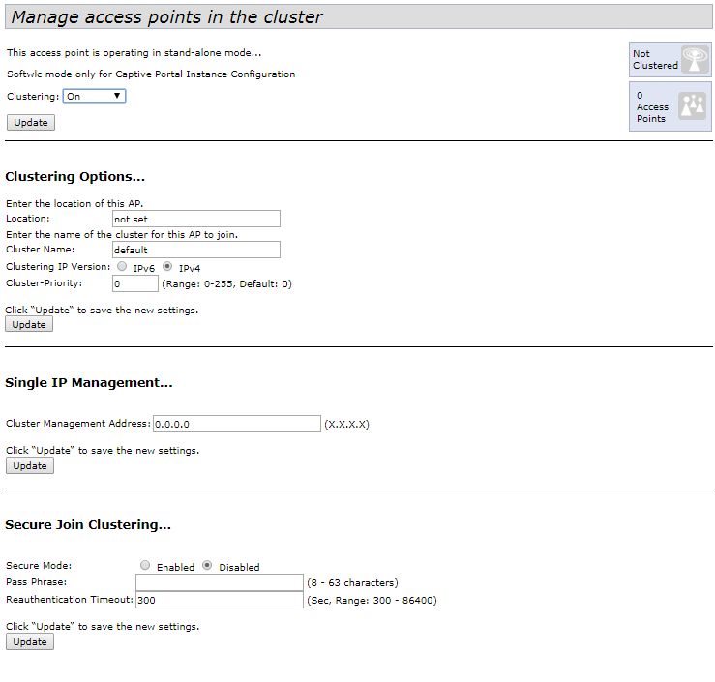This screenshot has height=682, width=715.
Task: Select IPv4 clustering IP version
Action: coord(167,266)
